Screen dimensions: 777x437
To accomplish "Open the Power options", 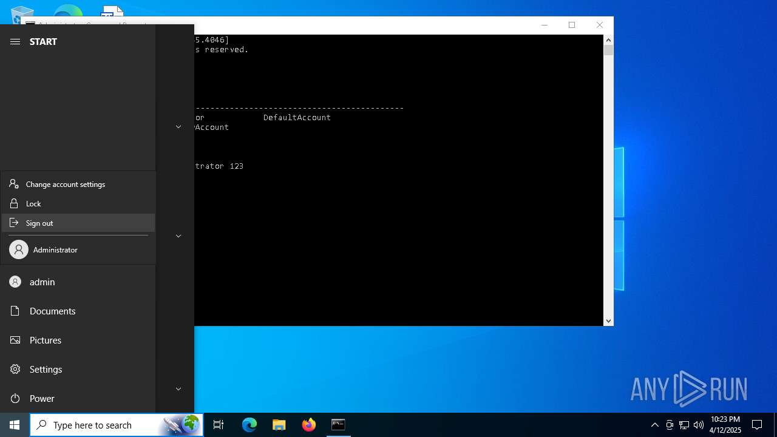I will (x=78, y=398).
